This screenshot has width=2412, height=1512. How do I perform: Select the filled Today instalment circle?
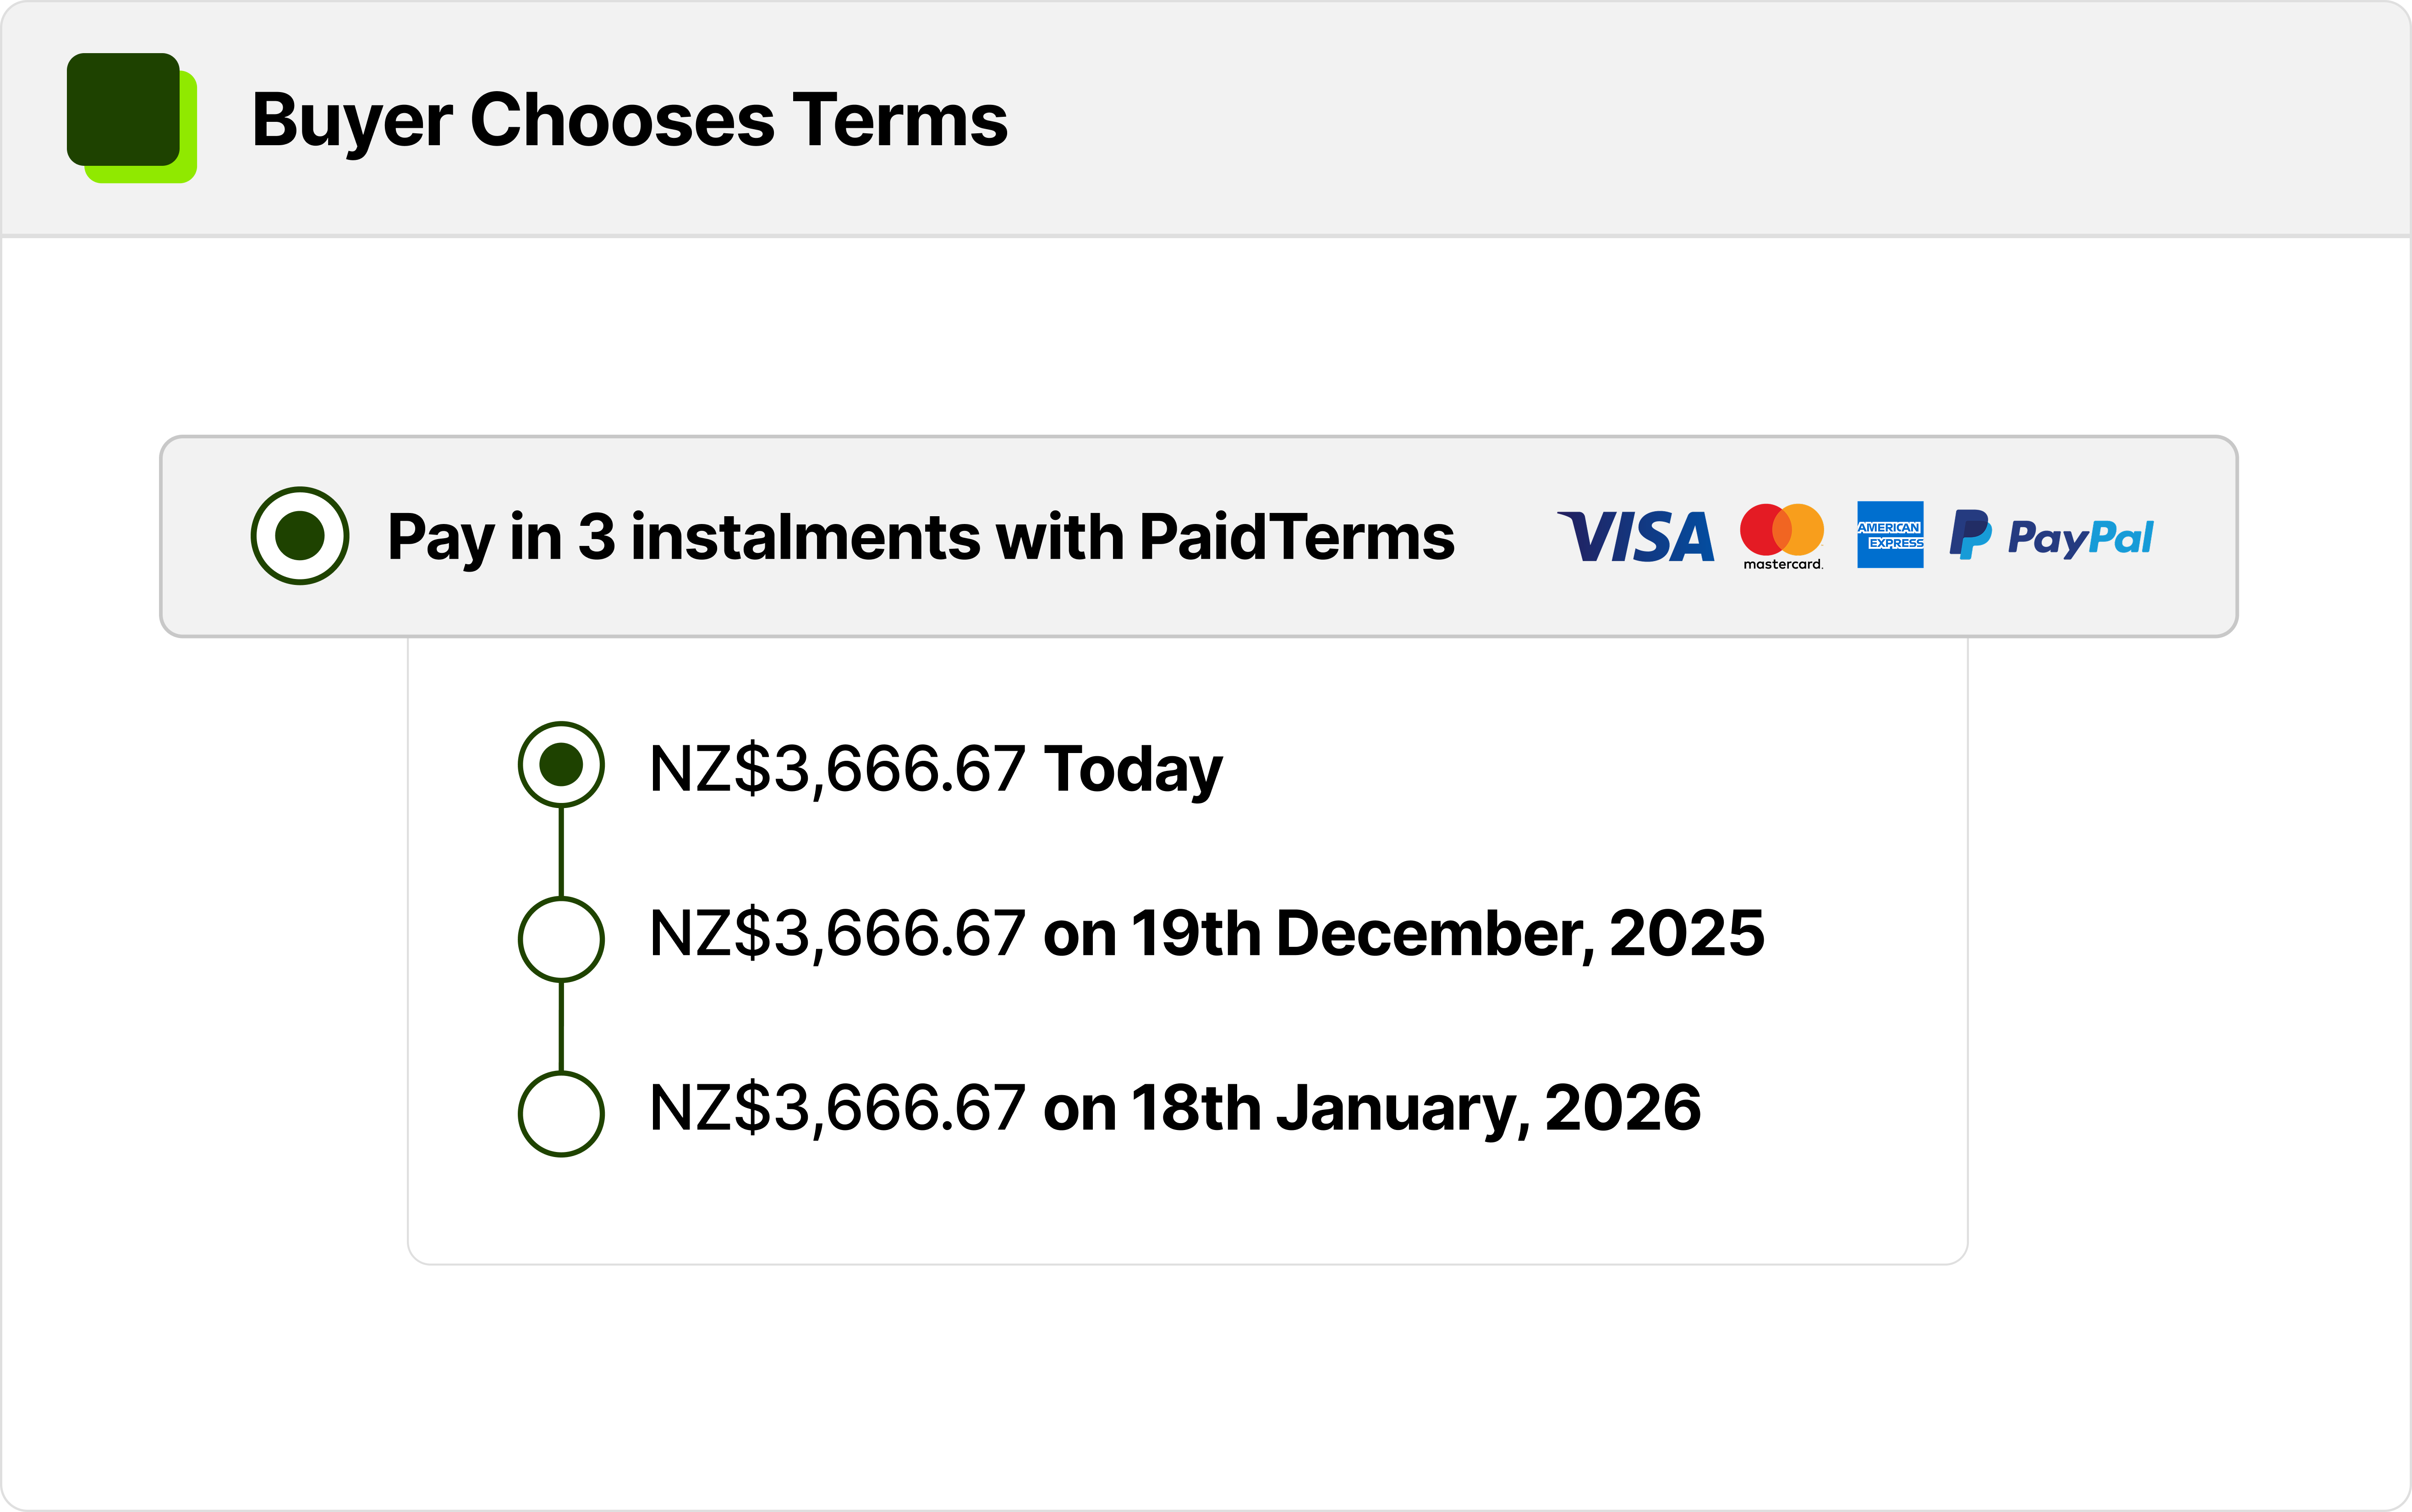[561, 765]
